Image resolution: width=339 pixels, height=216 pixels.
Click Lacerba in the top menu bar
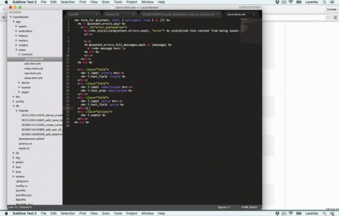pos(311,2)
